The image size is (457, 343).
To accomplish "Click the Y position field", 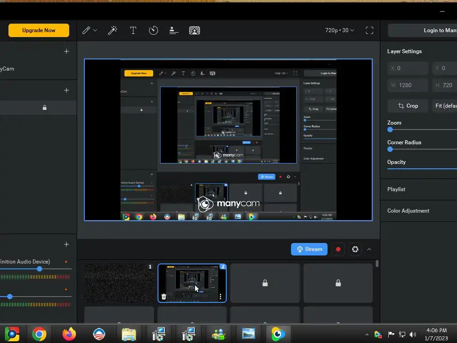I will (445, 68).
